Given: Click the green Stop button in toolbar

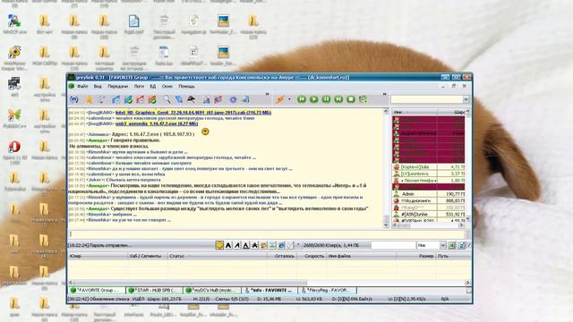Looking at the screenshot, I should [351, 99].
